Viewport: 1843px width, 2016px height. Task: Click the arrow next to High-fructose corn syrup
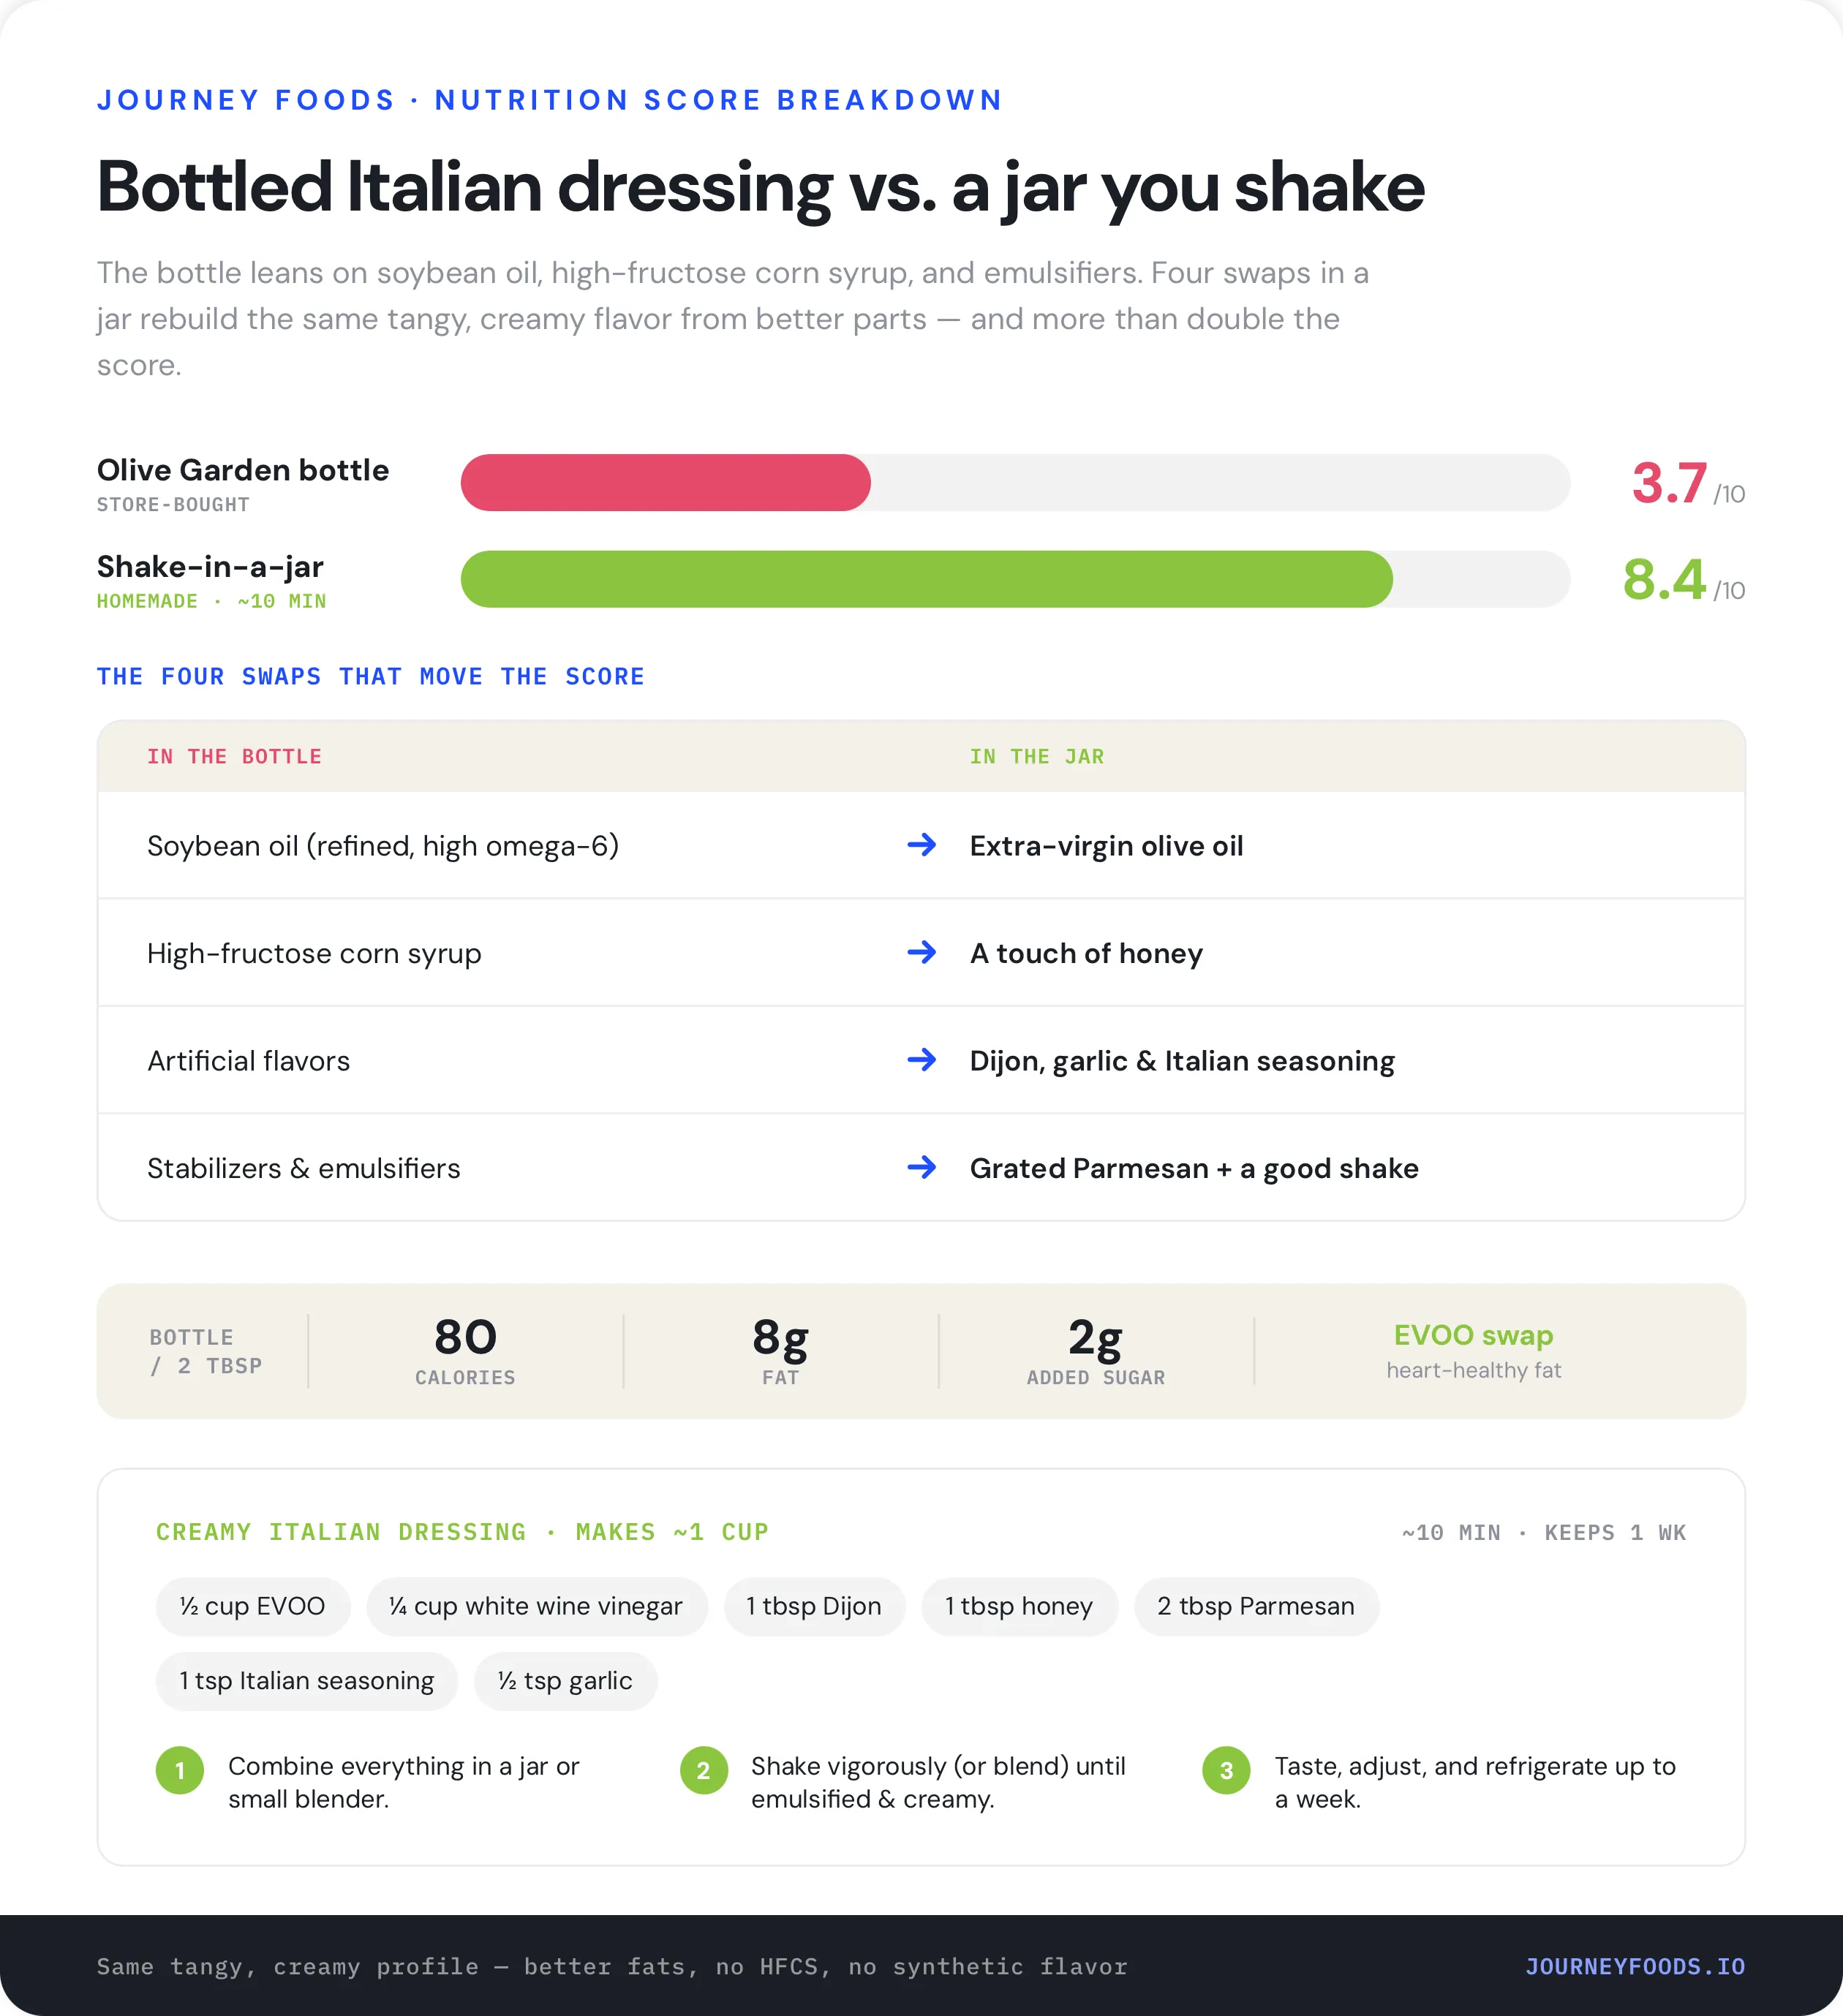tap(921, 952)
